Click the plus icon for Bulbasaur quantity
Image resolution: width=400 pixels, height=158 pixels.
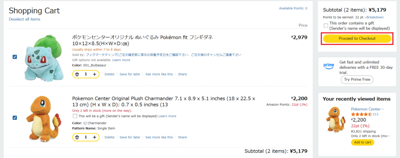pyautogui.click(x=95, y=74)
